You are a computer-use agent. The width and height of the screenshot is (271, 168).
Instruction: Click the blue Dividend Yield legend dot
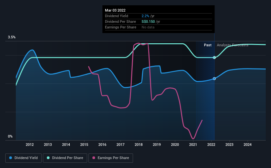[11, 158]
